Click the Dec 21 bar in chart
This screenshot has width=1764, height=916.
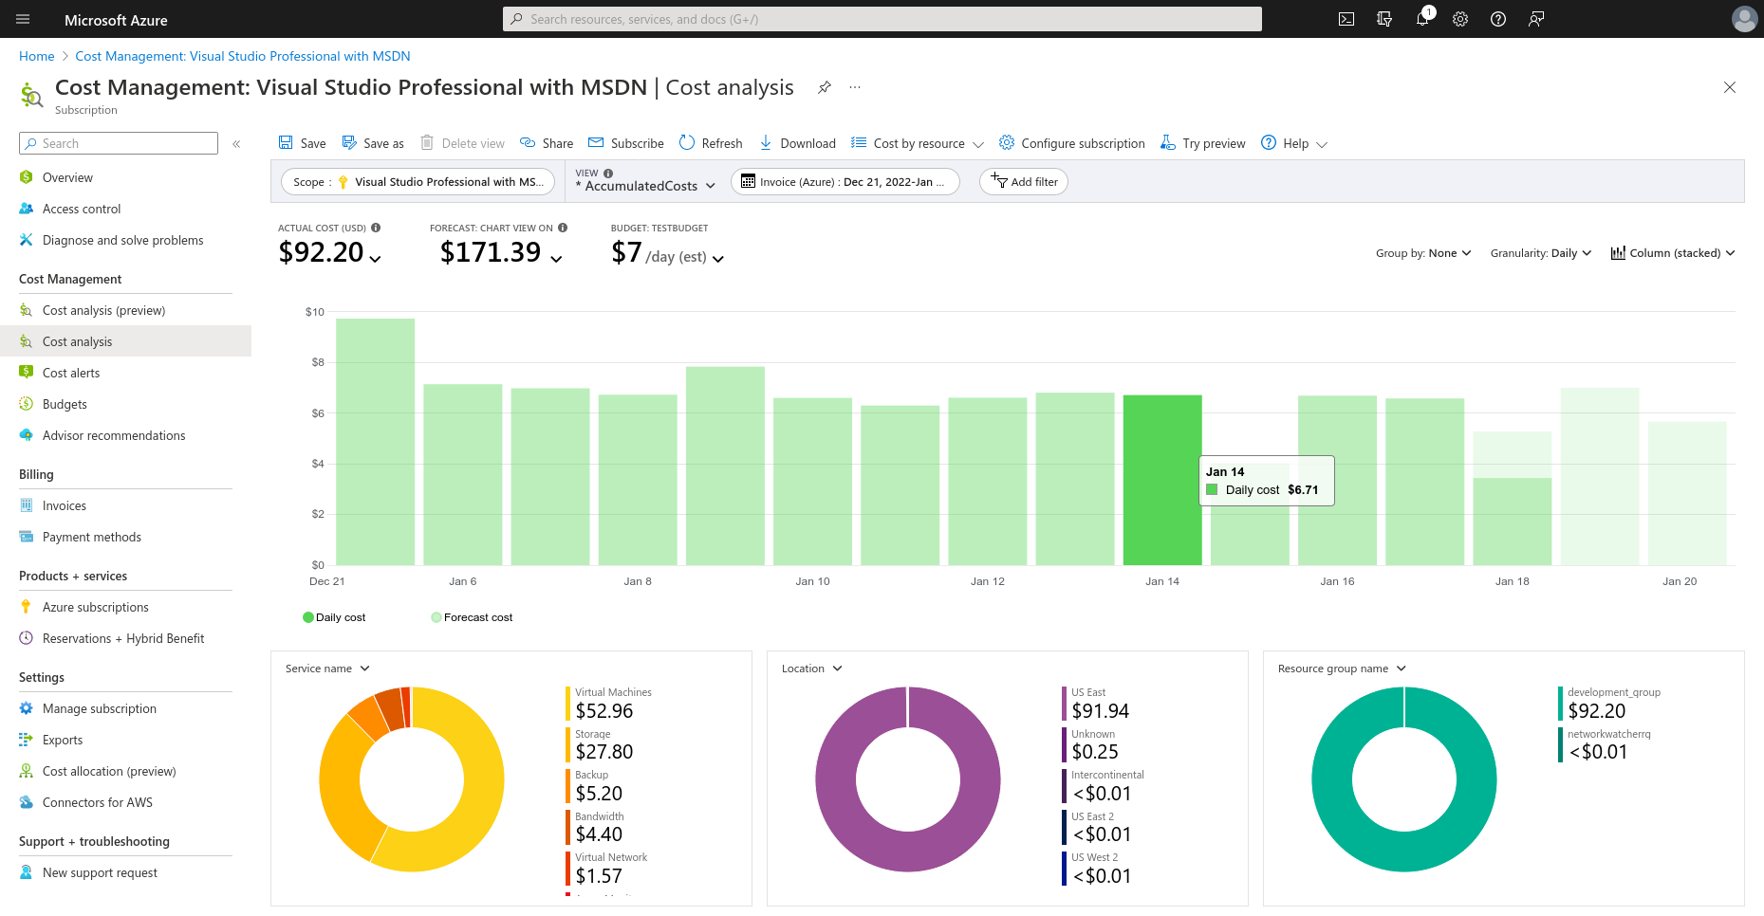pos(375,442)
